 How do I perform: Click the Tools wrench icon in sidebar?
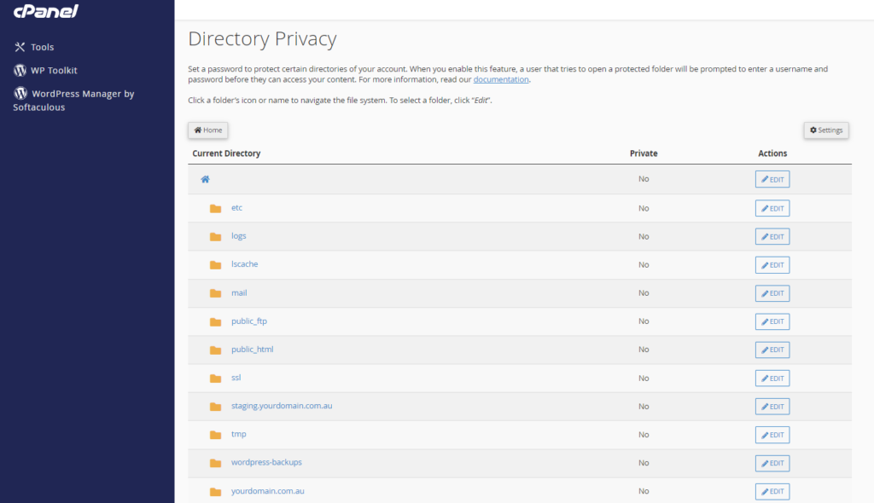[20, 47]
